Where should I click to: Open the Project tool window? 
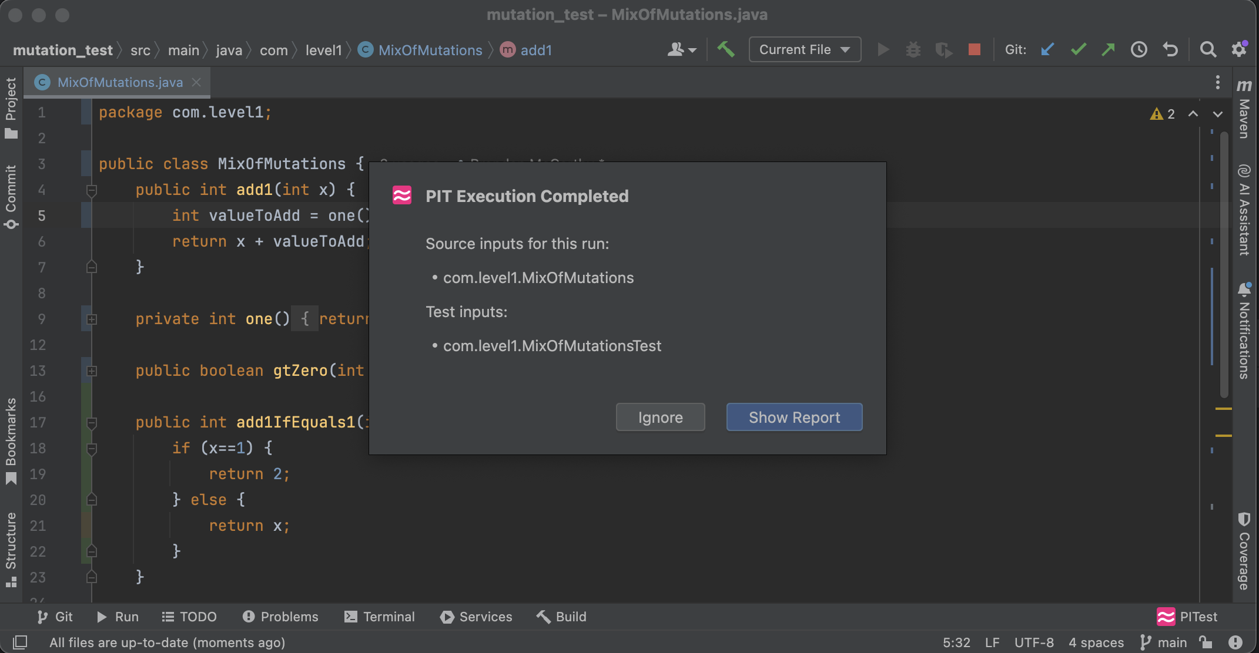point(11,107)
